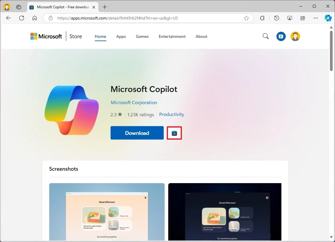Open the browser history icon

coord(276,18)
